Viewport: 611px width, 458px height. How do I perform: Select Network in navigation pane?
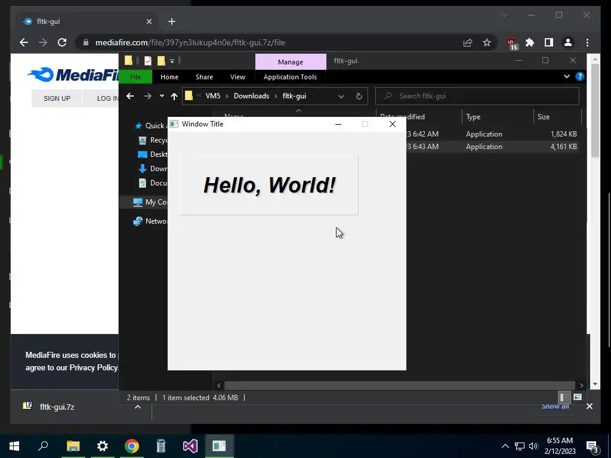(x=150, y=221)
